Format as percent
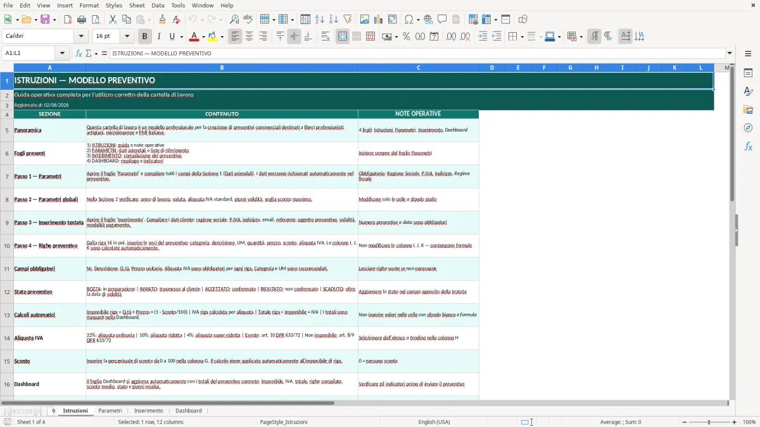The width and height of the screenshot is (760, 427). pos(406,37)
